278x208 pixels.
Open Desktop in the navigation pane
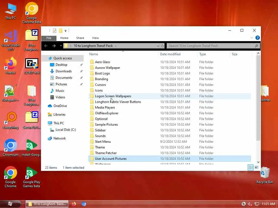61,65
